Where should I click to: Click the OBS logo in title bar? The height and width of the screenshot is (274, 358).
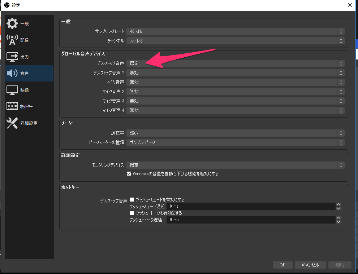(7, 5)
